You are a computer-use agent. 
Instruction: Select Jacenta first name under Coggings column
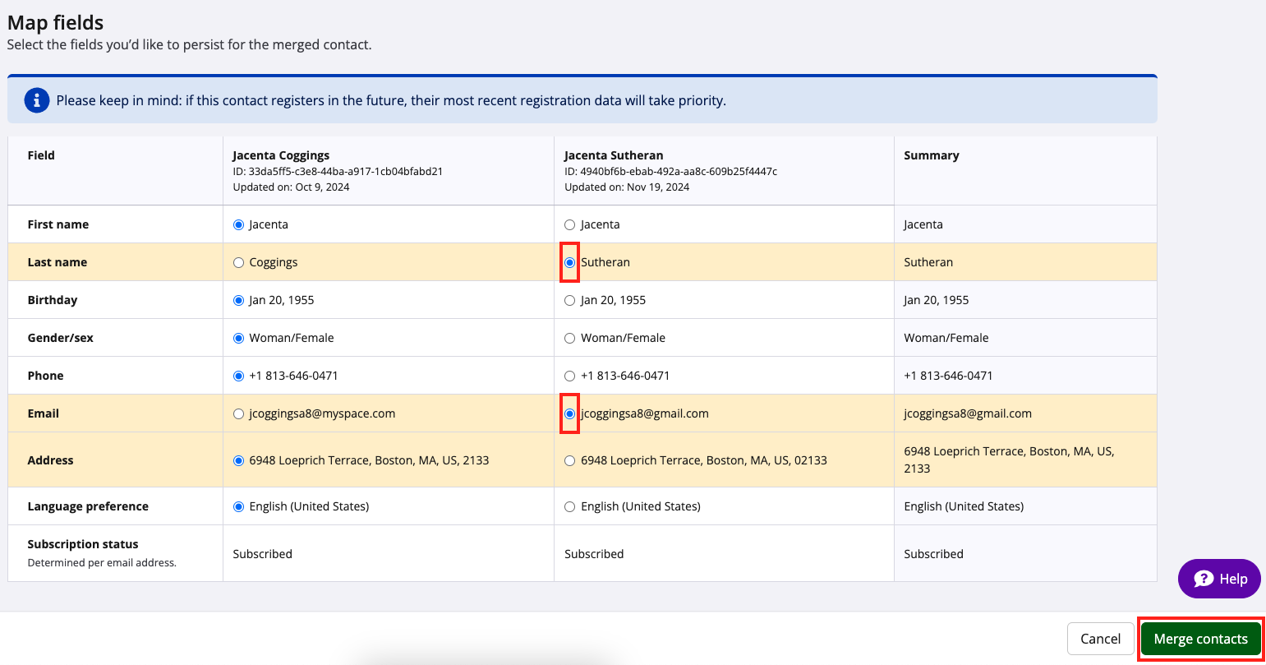pos(239,224)
